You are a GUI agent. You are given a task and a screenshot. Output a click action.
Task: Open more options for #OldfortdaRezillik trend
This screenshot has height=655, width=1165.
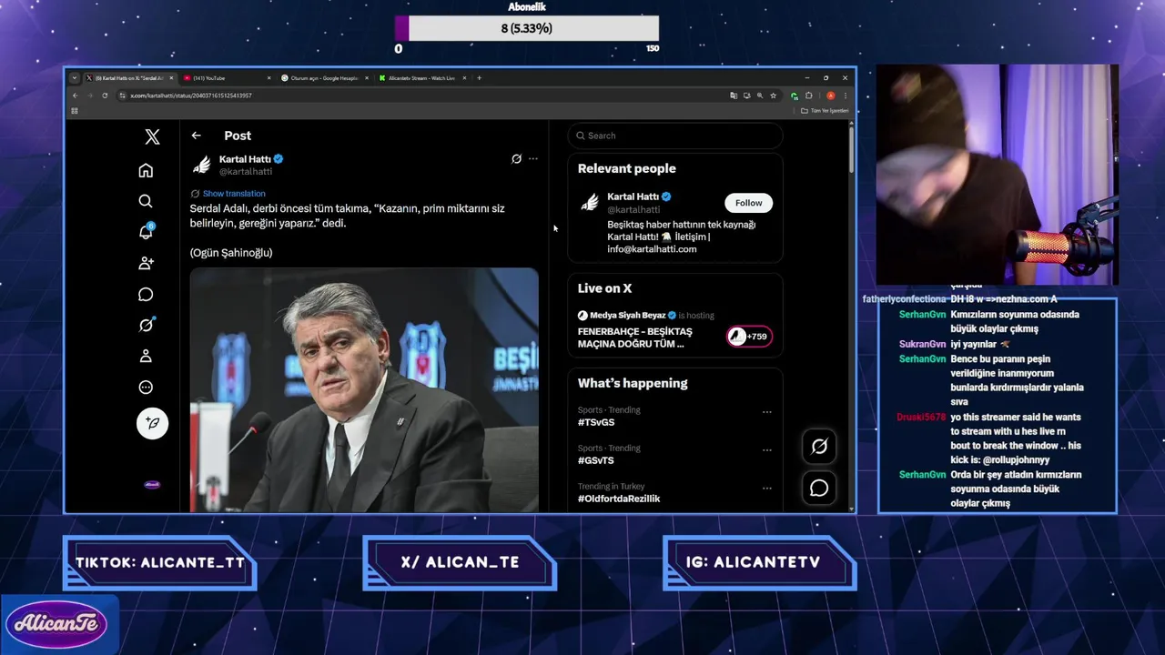(767, 489)
